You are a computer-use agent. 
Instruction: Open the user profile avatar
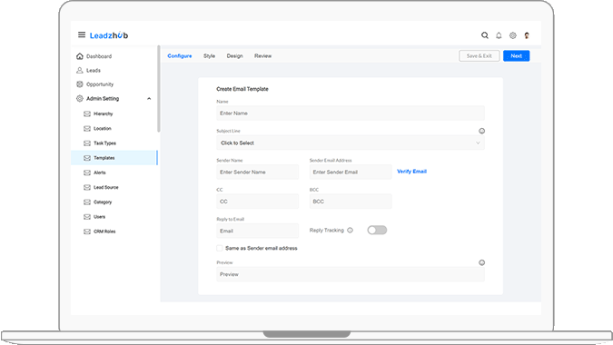527,35
